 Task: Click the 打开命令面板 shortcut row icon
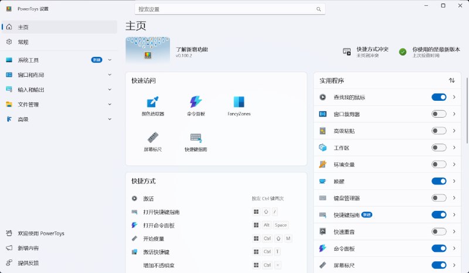(135, 225)
